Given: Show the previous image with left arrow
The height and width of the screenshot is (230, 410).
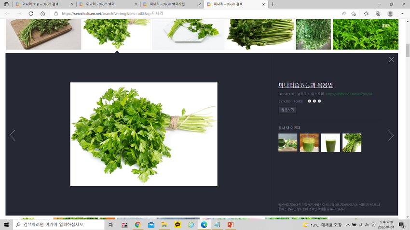Looking at the screenshot, I should point(13,135).
